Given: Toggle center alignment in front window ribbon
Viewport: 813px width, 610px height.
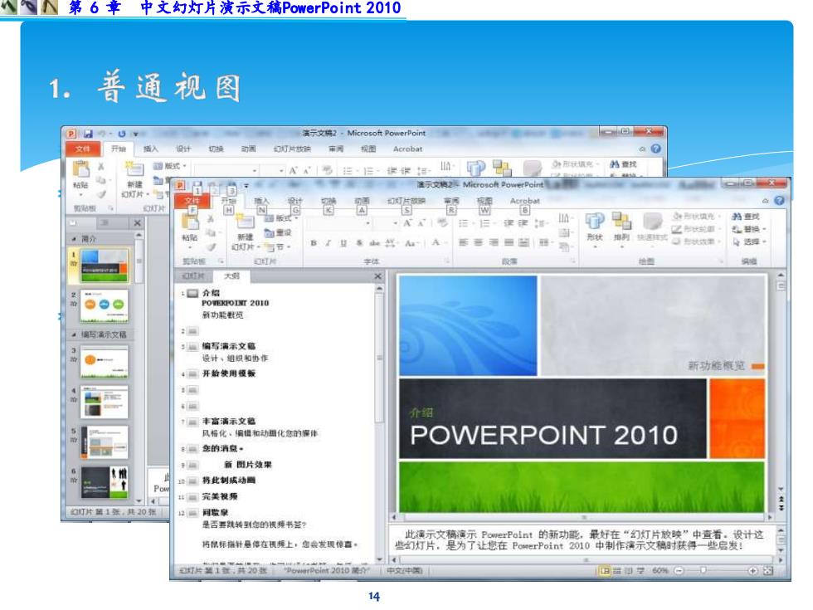Looking at the screenshot, I should pos(479,242).
